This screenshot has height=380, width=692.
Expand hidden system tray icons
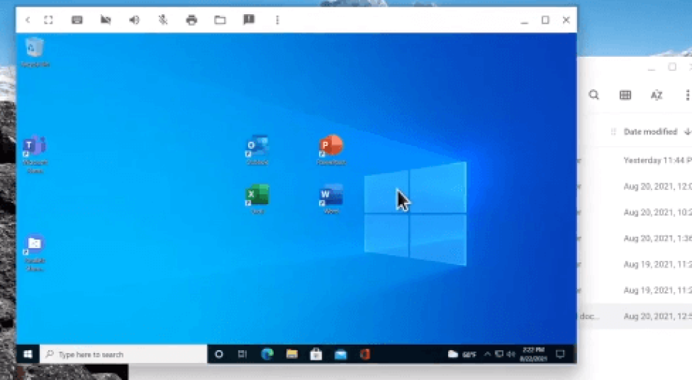point(487,354)
